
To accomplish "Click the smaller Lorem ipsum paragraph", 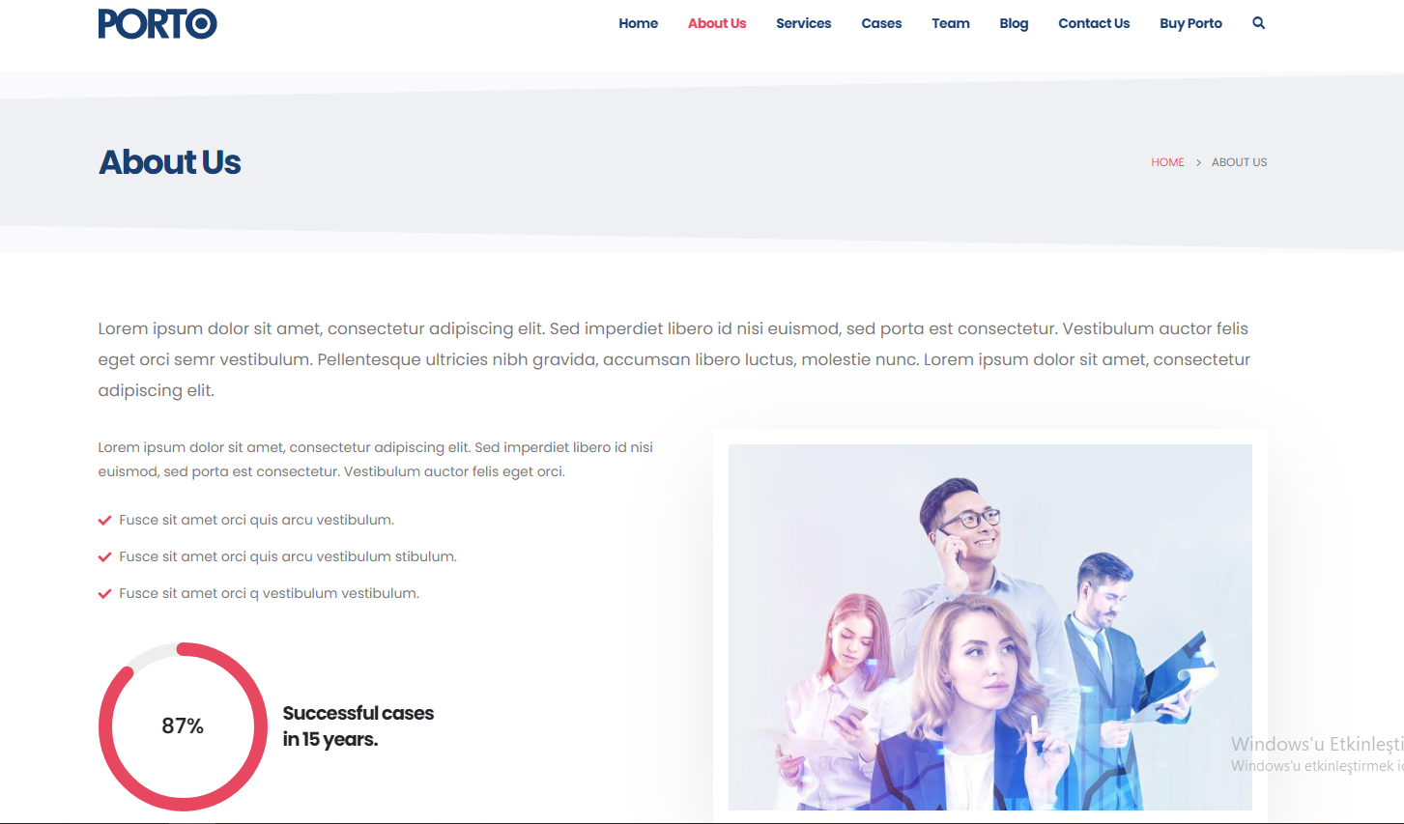I will 376,460.
